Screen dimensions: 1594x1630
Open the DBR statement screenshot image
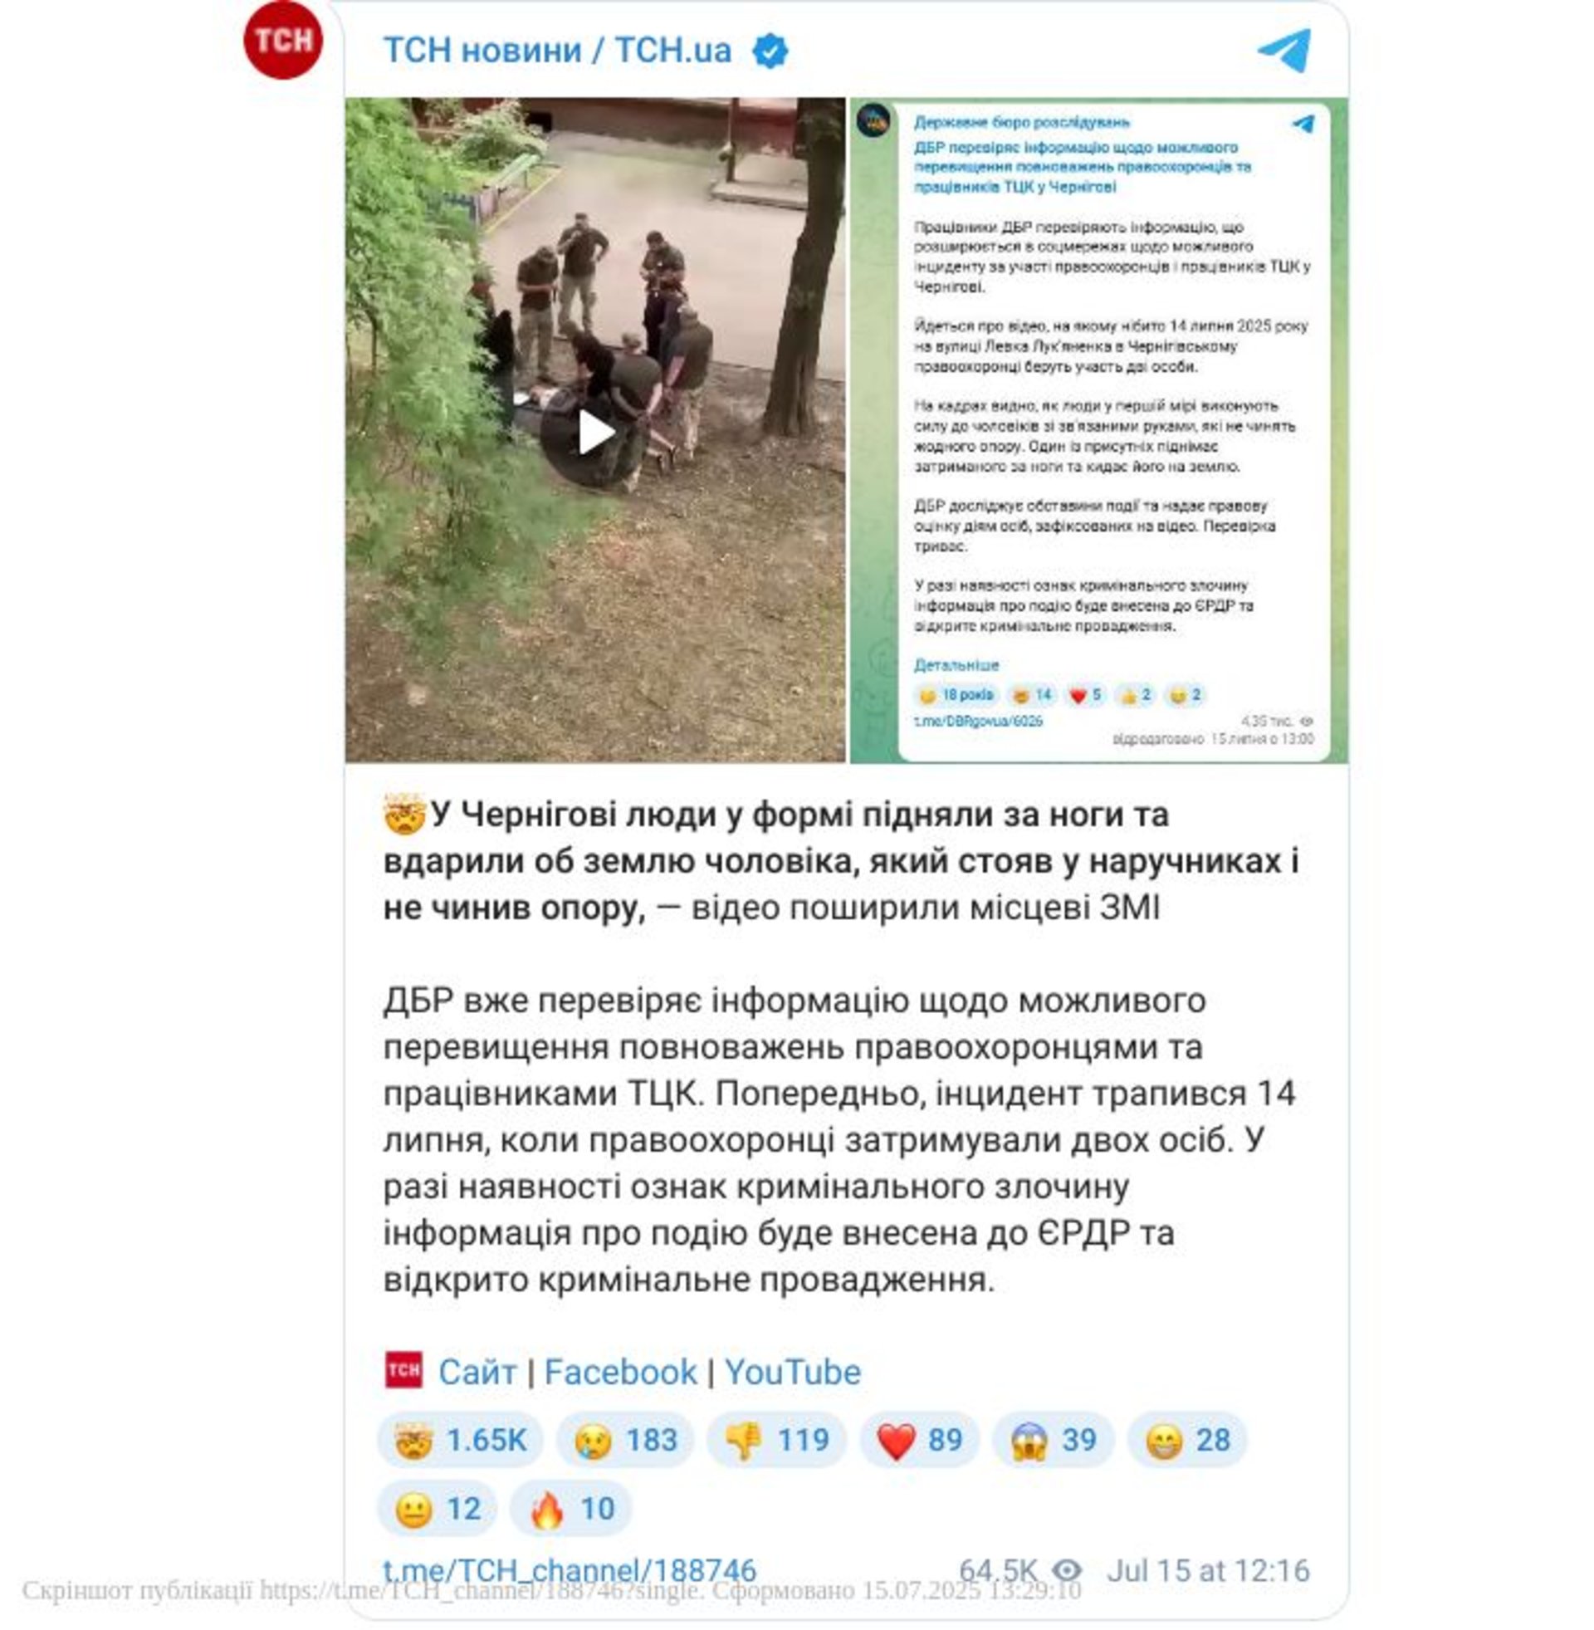pyautogui.click(x=1098, y=429)
